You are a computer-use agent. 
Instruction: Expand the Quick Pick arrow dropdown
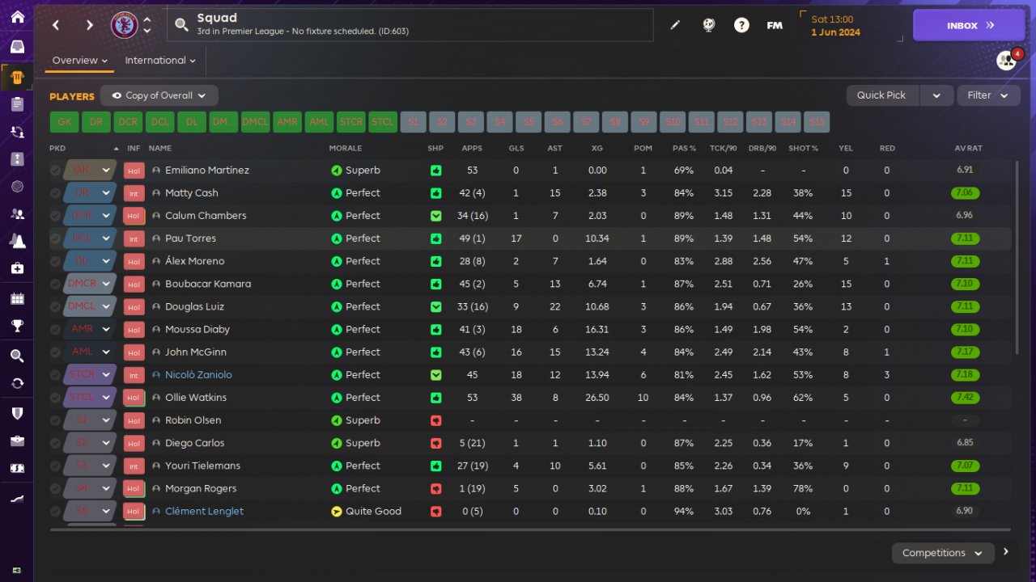pyautogui.click(x=936, y=95)
